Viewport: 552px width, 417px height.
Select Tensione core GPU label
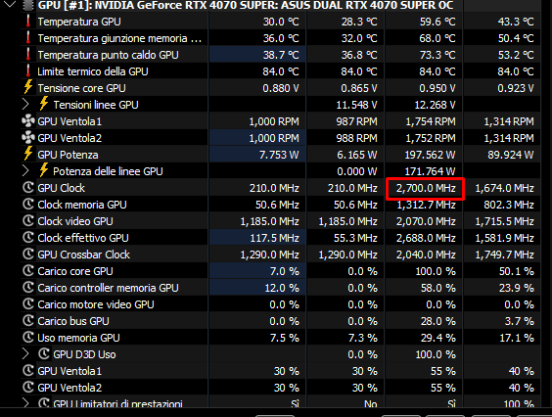click(x=81, y=88)
